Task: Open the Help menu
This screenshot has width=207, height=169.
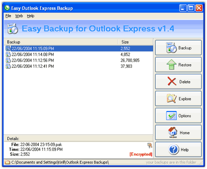Action: (31, 16)
